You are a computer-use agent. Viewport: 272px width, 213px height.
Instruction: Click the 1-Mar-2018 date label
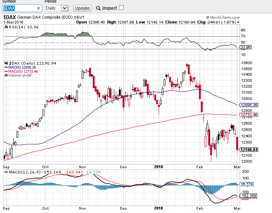[x=13, y=22]
